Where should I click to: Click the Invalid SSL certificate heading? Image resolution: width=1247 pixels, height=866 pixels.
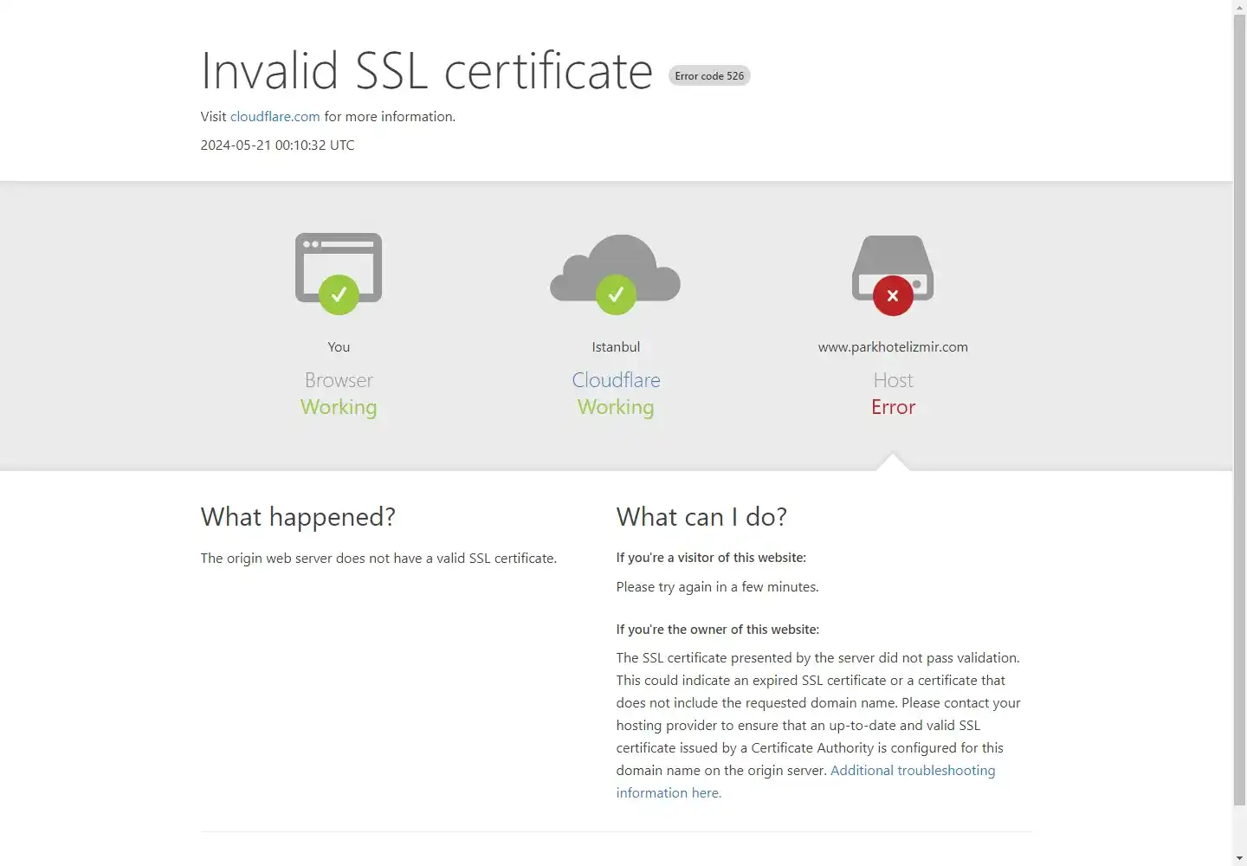tap(427, 71)
